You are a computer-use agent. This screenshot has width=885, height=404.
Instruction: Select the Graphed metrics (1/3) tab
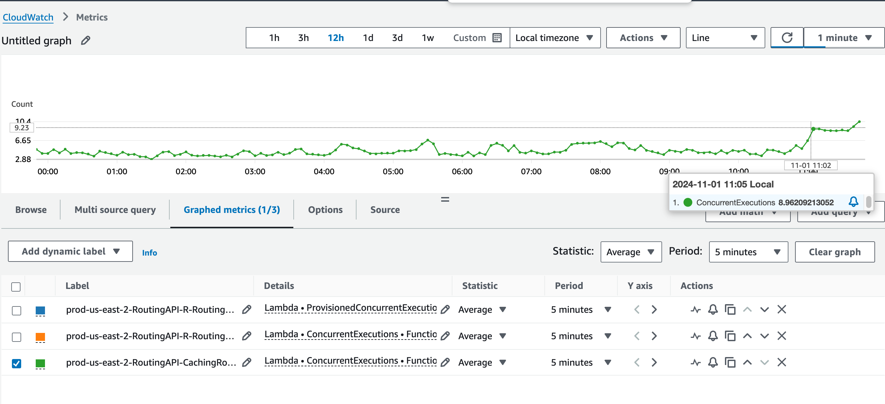click(x=232, y=210)
